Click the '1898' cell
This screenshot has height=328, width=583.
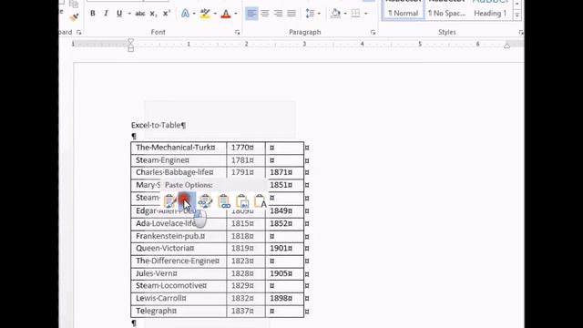284,299
